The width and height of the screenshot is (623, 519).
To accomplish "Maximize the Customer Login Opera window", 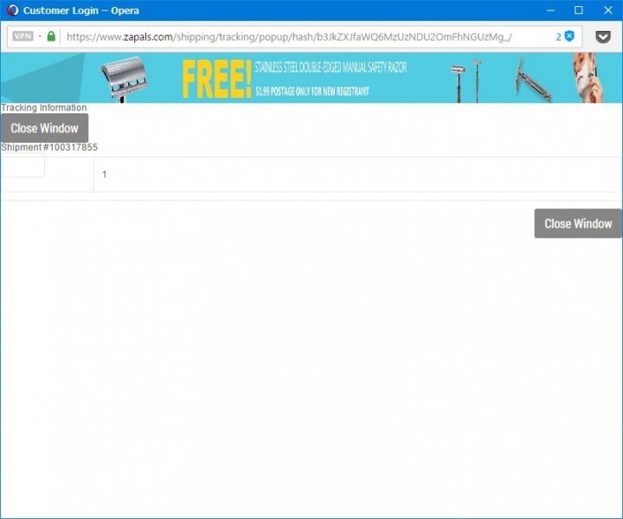I will tap(579, 10).
